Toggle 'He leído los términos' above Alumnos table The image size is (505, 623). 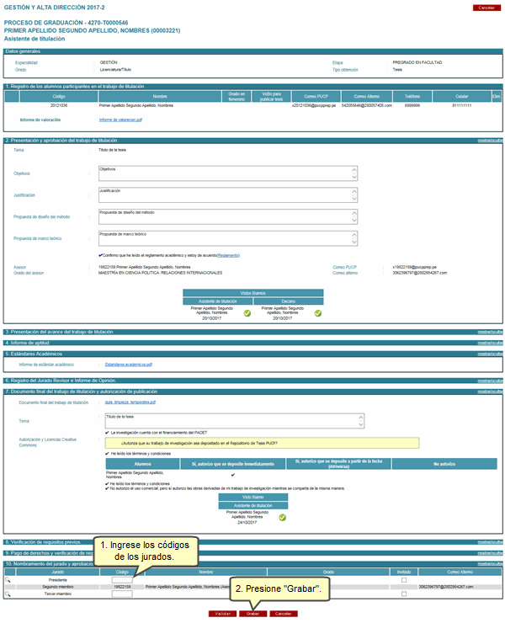click(x=107, y=453)
